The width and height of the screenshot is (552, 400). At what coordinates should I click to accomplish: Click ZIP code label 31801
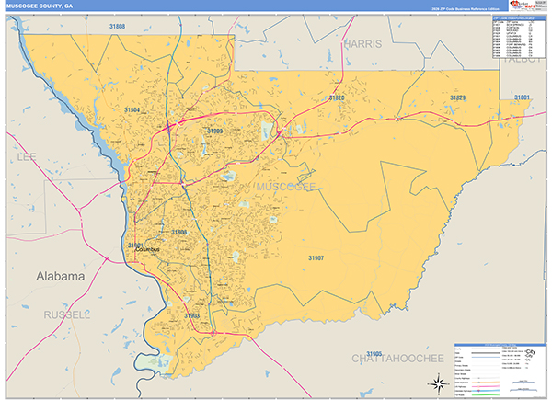(522, 97)
